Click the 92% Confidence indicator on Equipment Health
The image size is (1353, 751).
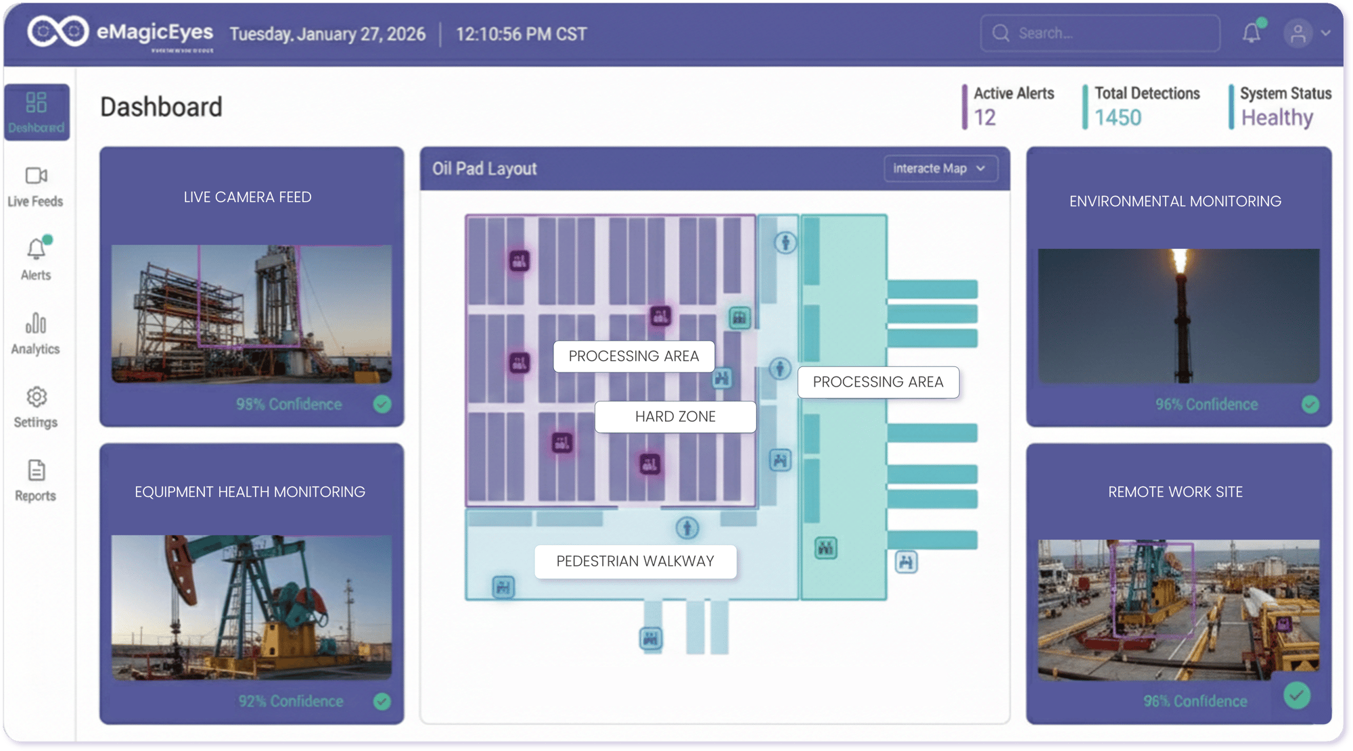click(x=291, y=701)
